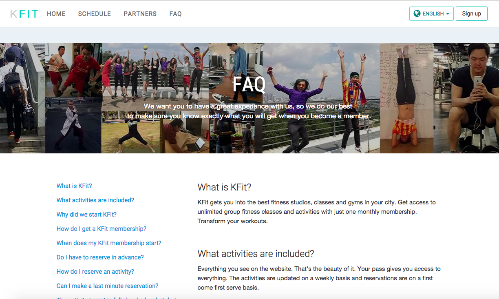The image size is (499, 299).
Task: Open the PARTNERS page
Action: [140, 14]
